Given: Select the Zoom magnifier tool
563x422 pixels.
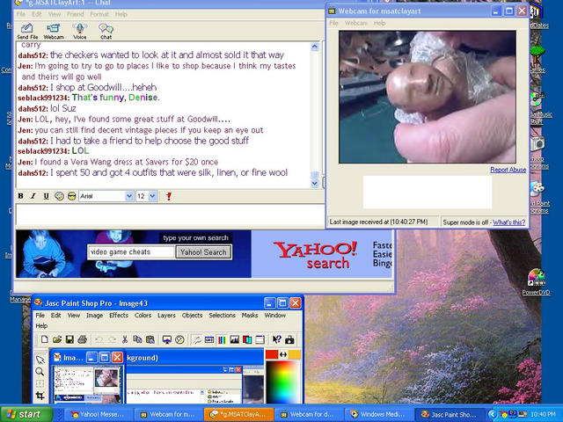Looking at the screenshot, I should click(x=40, y=372).
